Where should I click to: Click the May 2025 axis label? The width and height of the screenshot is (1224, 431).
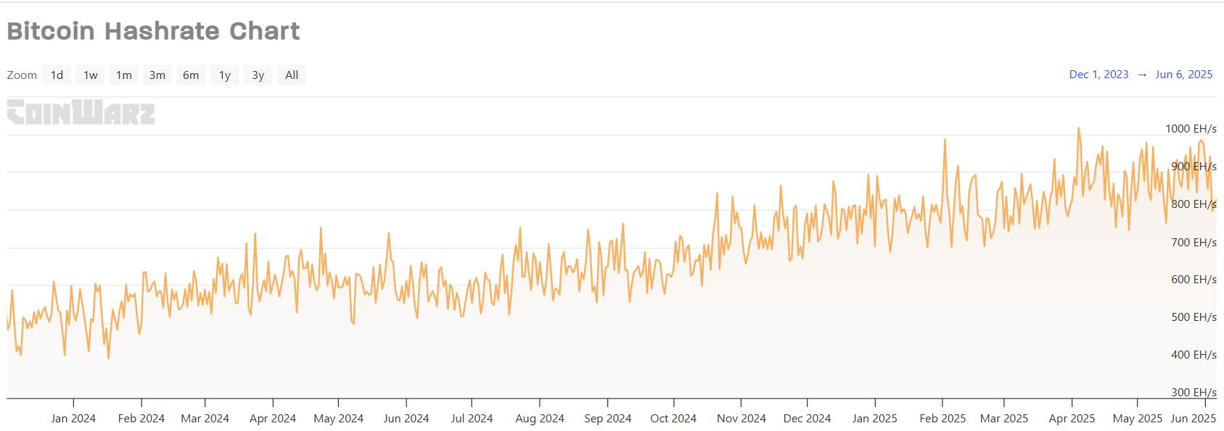(x=1138, y=418)
